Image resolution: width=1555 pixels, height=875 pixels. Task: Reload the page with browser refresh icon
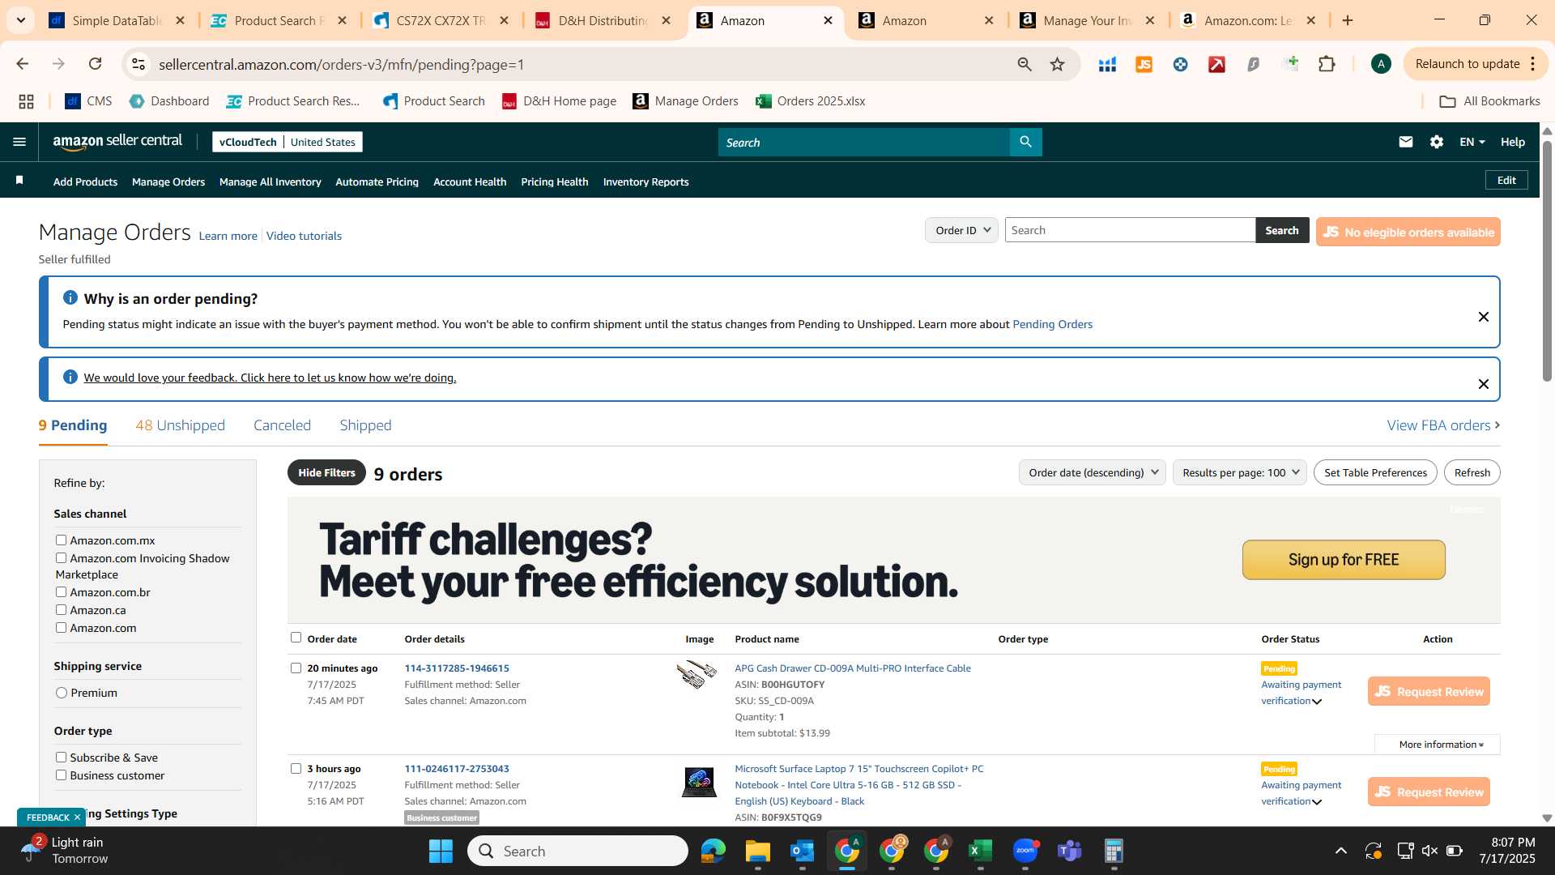95,64
